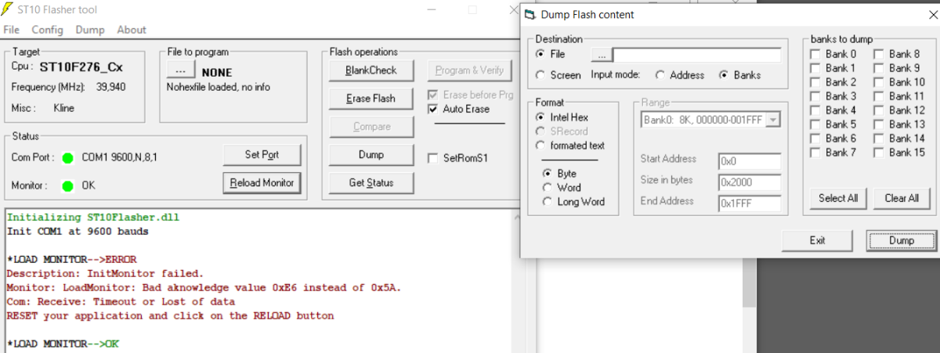This screenshot has height=353, width=940.
Task: Click Select All banks button
Action: point(837,198)
